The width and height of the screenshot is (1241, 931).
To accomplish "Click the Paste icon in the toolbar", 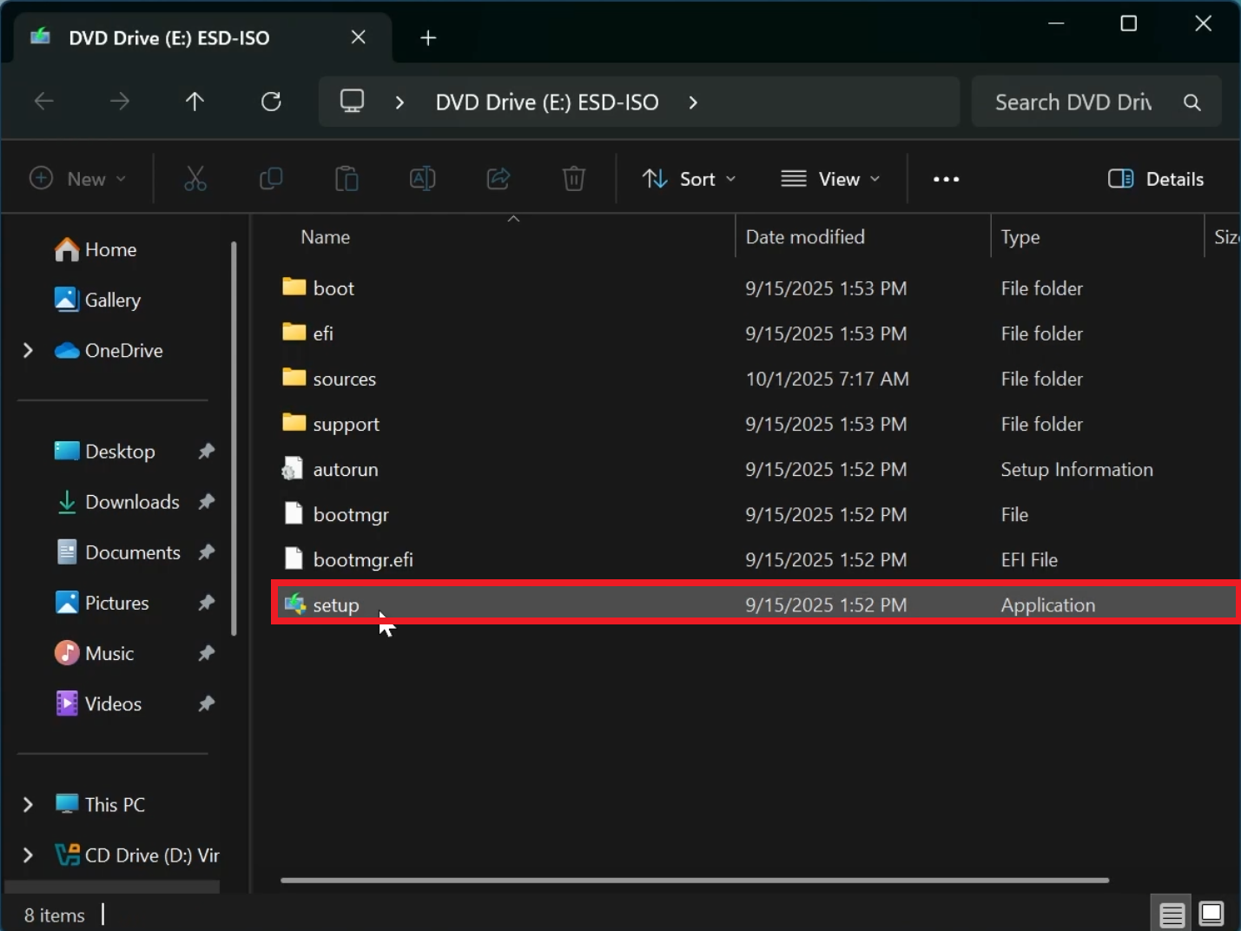I will click(x=347, y=178).
